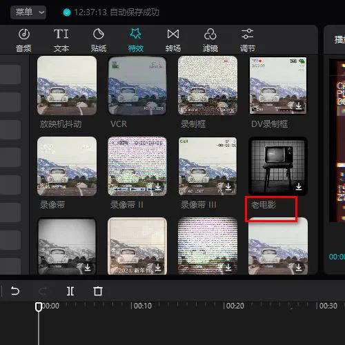Select the VCR effect thumbnail
345x345 pixels.
(x=137, y=86)
